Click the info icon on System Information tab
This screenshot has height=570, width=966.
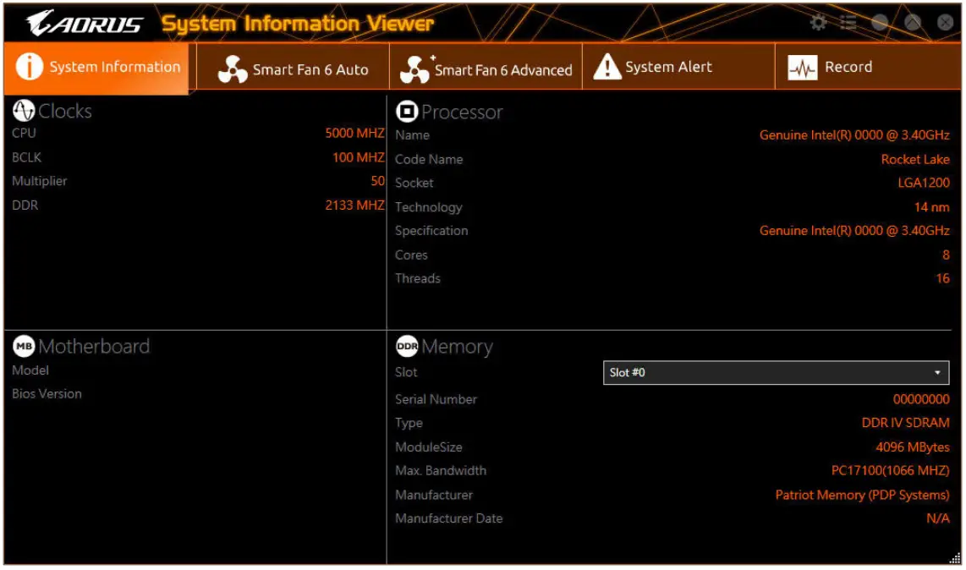(x=29, y=67)
